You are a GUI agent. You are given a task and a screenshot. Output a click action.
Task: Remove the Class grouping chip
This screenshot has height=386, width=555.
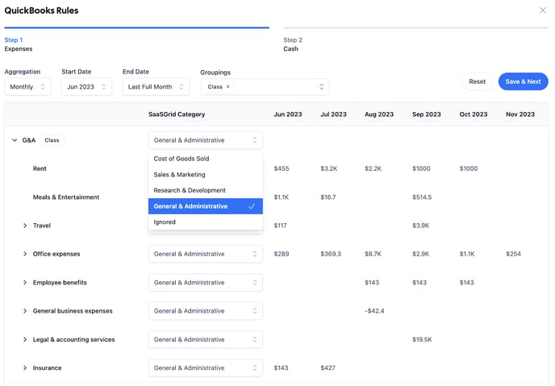[x=227, y=87]
